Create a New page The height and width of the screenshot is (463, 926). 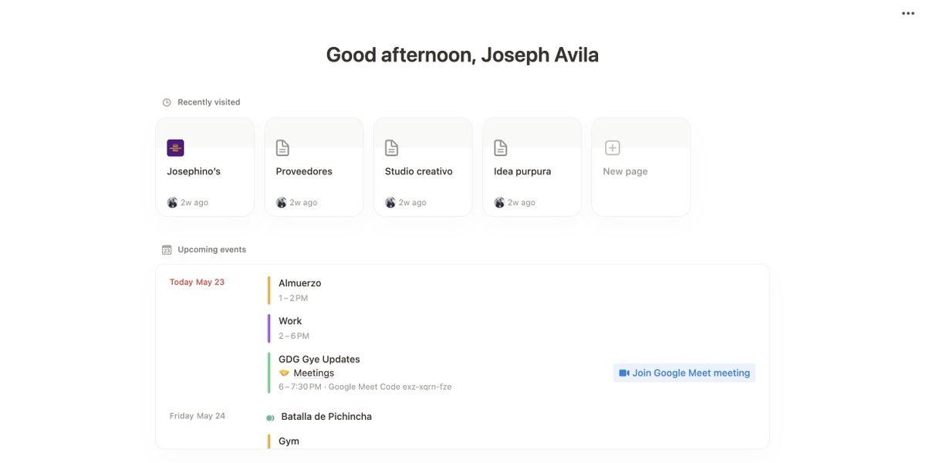[640, 167]
